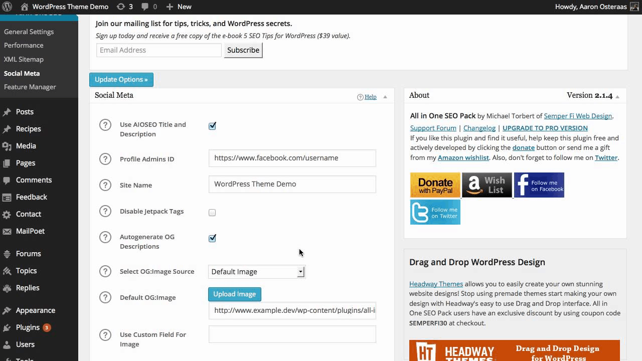Screen dimensions: 642x361
Task: Open the Semper Fi Web Design link
Action: 578,116
